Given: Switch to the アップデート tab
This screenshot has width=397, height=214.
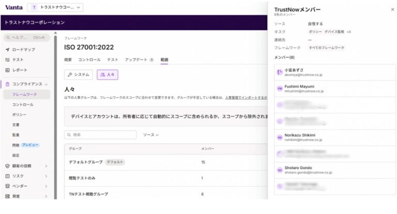Looking at the screenshot, I should point(139,60).
